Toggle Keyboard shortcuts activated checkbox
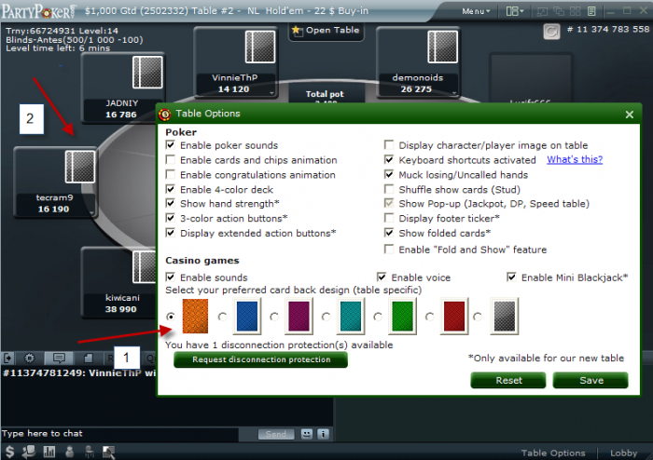653x460 pixels. click(x=389, y=160)
